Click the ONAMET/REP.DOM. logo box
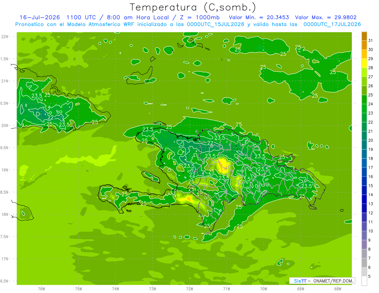The width and height of the screenshot is (379, 293). coord(322,281)
